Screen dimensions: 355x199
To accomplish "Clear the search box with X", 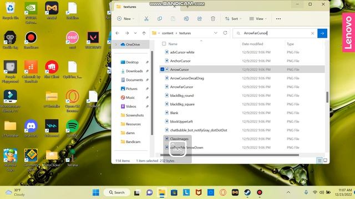I will [312, 33].
